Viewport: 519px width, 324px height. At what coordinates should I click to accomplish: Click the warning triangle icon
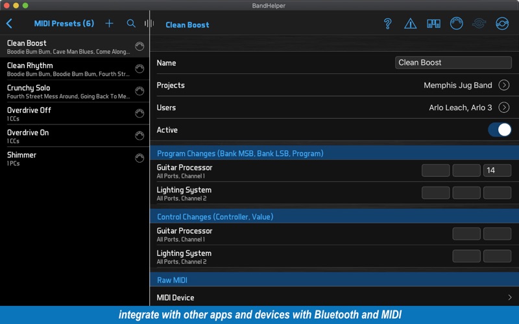[411, 23]
